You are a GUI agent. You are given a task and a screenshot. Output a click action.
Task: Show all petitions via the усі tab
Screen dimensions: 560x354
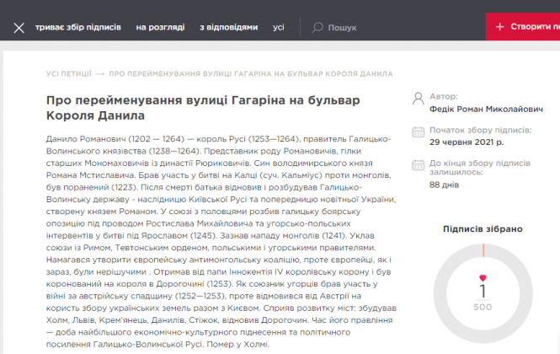pyautogui.click(x=279, y=27)
